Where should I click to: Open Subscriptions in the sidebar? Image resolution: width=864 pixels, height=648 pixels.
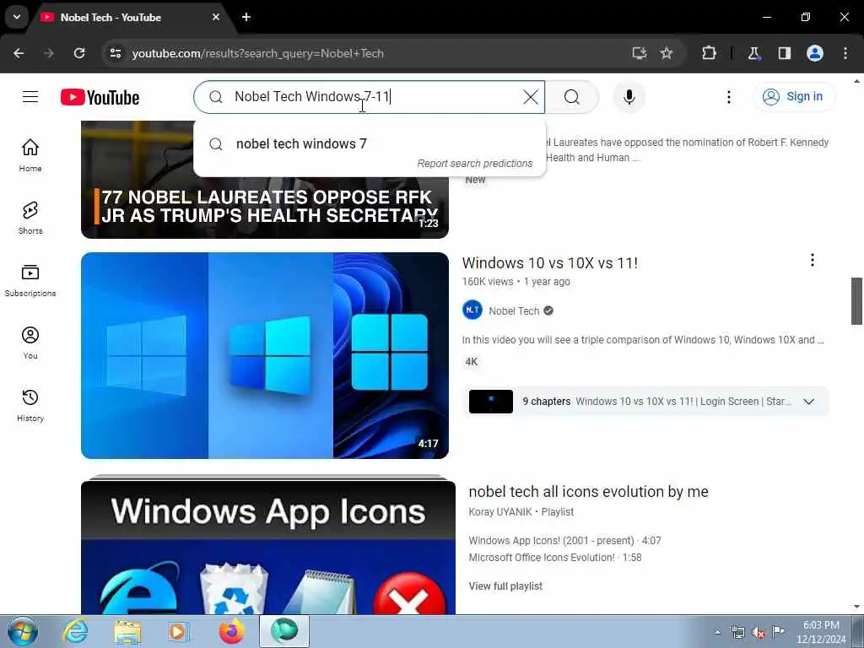[x=30, y=280]
